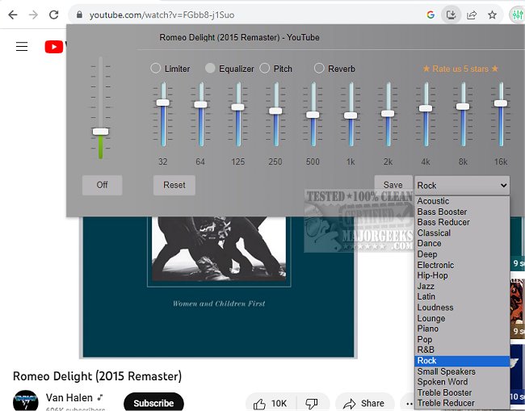
Task: Choose the Bass Reducer preset
Action: (x=462, y=222)
